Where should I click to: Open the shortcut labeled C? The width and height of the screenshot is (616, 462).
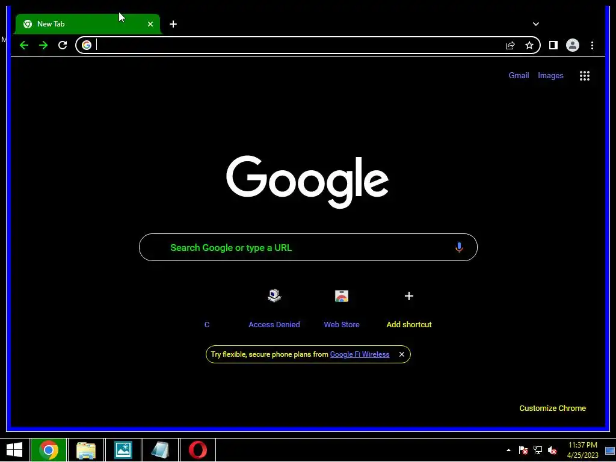[x=207, y=324]
